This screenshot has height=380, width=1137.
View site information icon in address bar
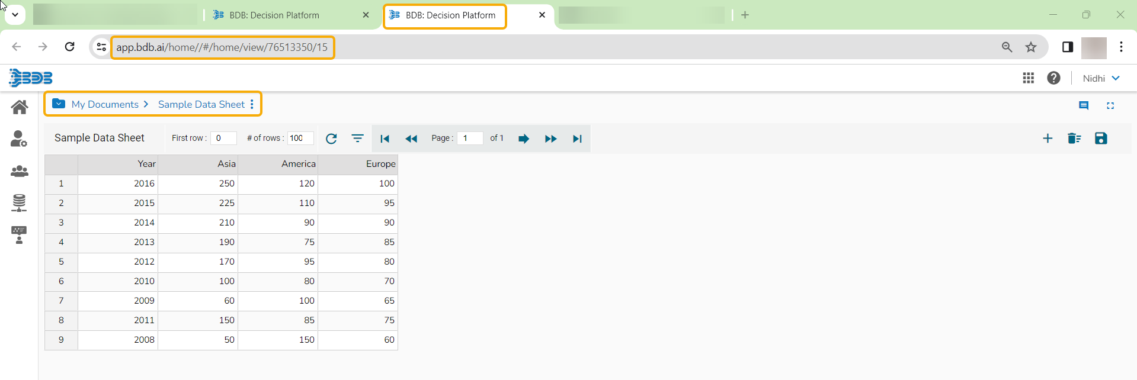click(x=101, y=47)
